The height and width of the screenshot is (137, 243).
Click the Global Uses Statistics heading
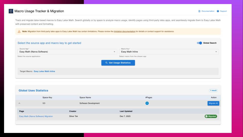[33, 91]
